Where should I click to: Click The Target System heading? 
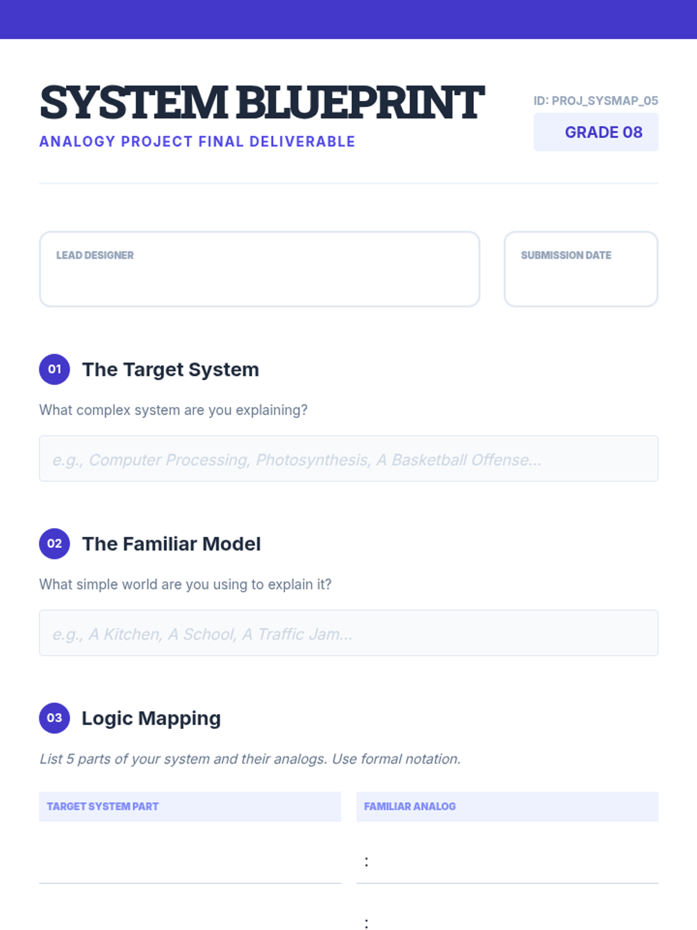coord(170,370)
